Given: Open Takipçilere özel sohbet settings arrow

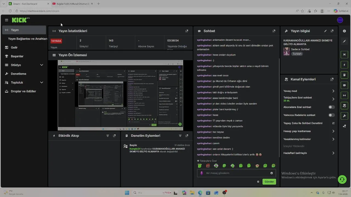Looking at the screenshot, I should (x=333, y=99).
